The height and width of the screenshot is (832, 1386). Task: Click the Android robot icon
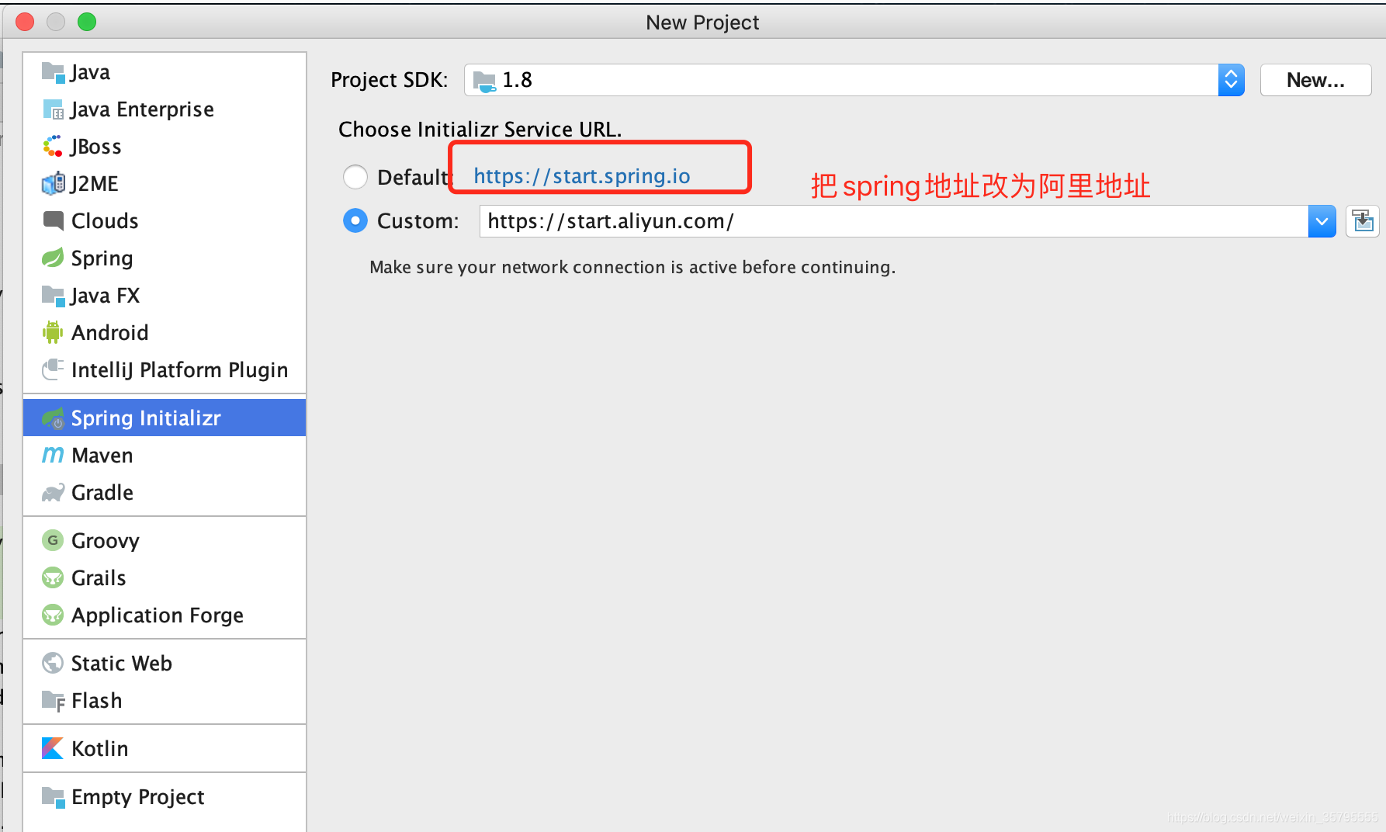click(x=53, y=333)
